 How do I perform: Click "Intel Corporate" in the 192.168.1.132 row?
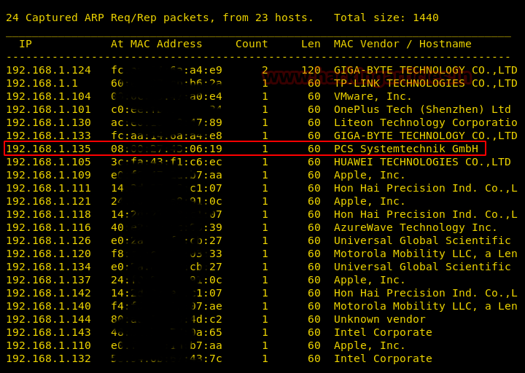[x=383, y=358]
